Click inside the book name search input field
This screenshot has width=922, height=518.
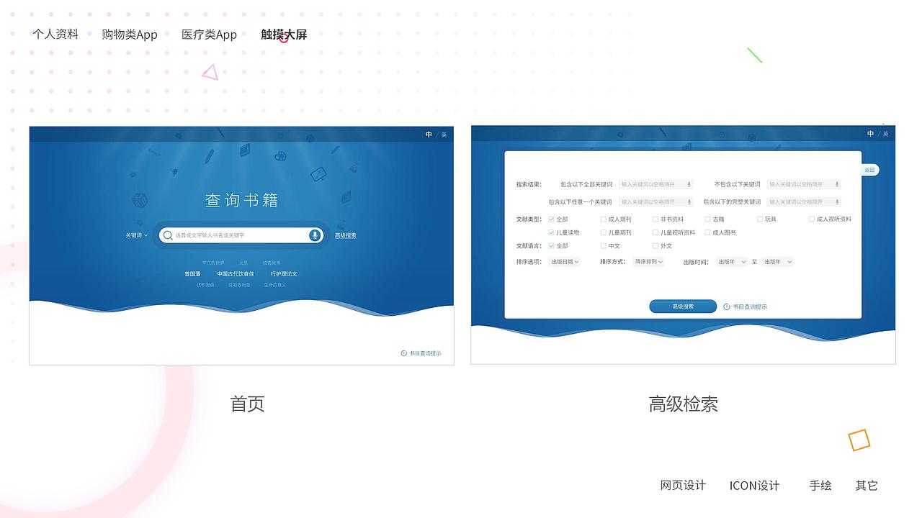coord(238,235)
